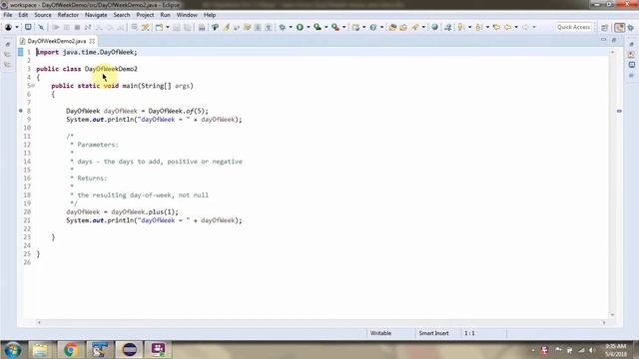Open the dropdown beside the first toolbar icon
Screen dimensions: 639x359
coord(17,27)
